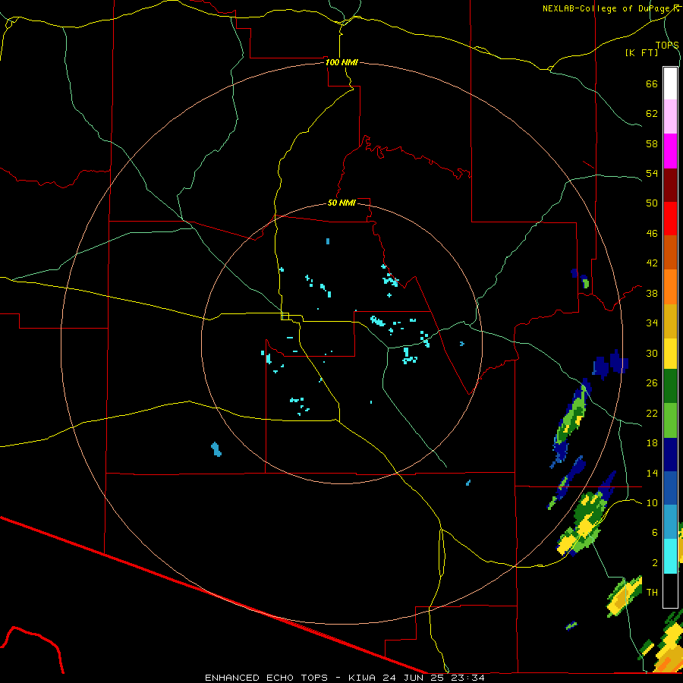The width and height of the screenshot is (683, 683).
Task: Click the legend value "22"
Action: coord(652,414)
